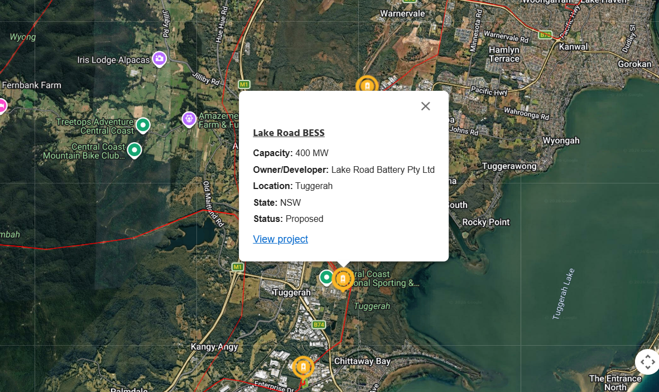Click the Tuggerah Lake water label
This screenshot has width=659, height=392.
click(x=563, y=294)
